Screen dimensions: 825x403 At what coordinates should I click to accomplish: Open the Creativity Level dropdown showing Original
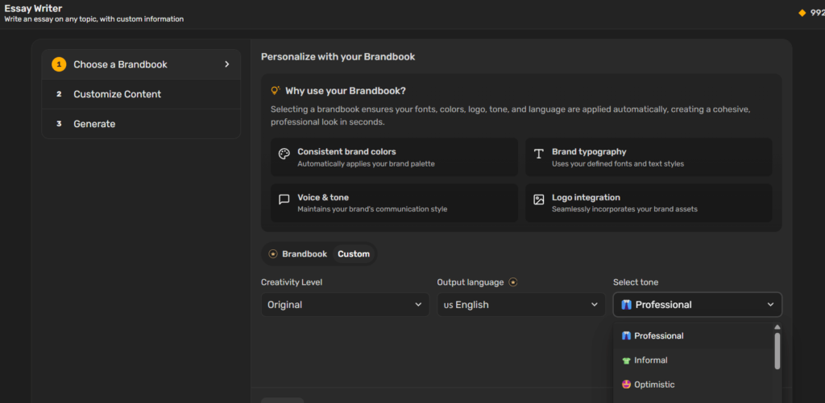tap(345, 305)
